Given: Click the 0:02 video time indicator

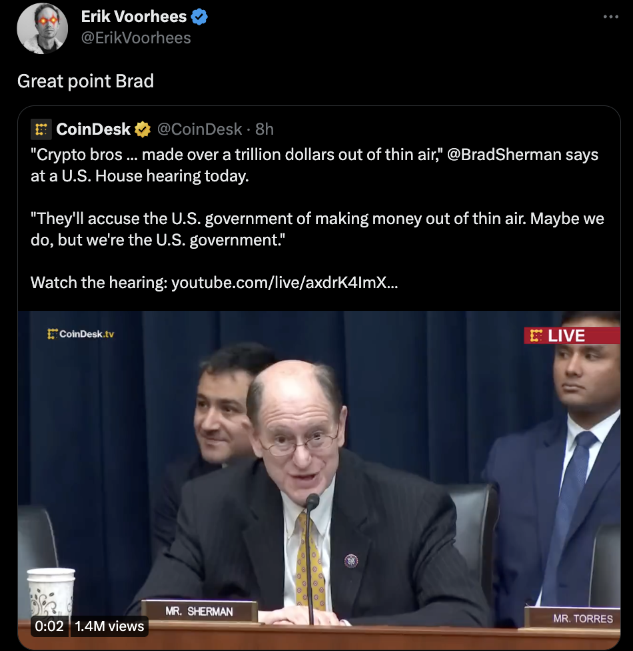Looking at the screenshot, I should point(49,626).
